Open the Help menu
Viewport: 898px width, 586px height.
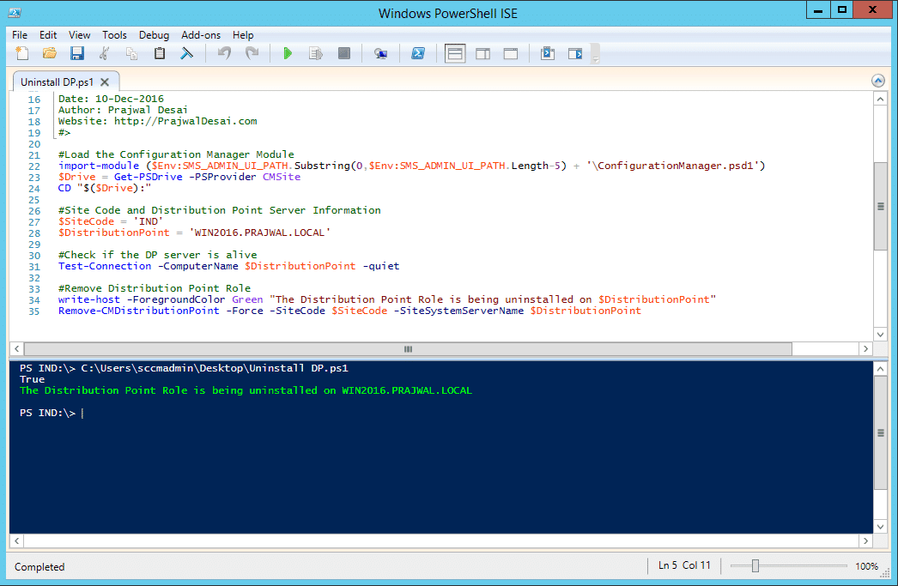[243, 35]
